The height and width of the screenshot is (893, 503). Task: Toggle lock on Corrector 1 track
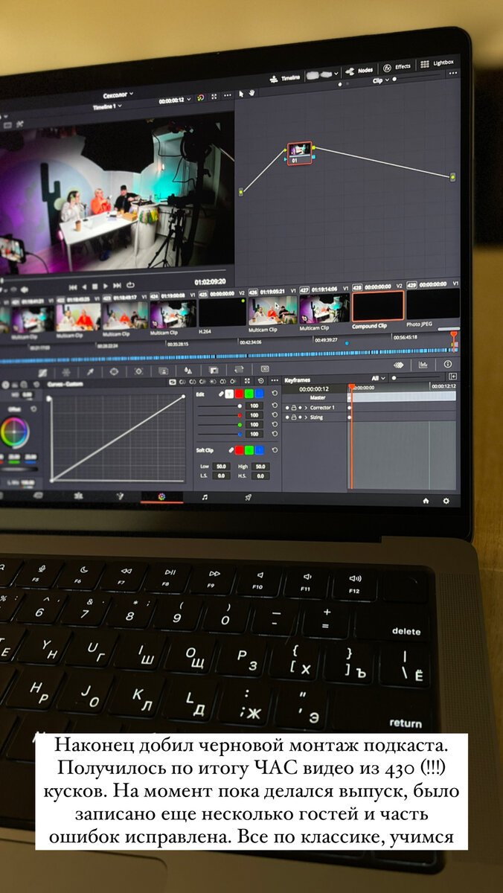(x=294, y=408)
